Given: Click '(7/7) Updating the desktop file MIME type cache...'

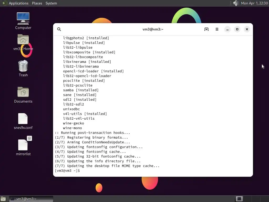Looking at the screenshot, I should [107, 166].
